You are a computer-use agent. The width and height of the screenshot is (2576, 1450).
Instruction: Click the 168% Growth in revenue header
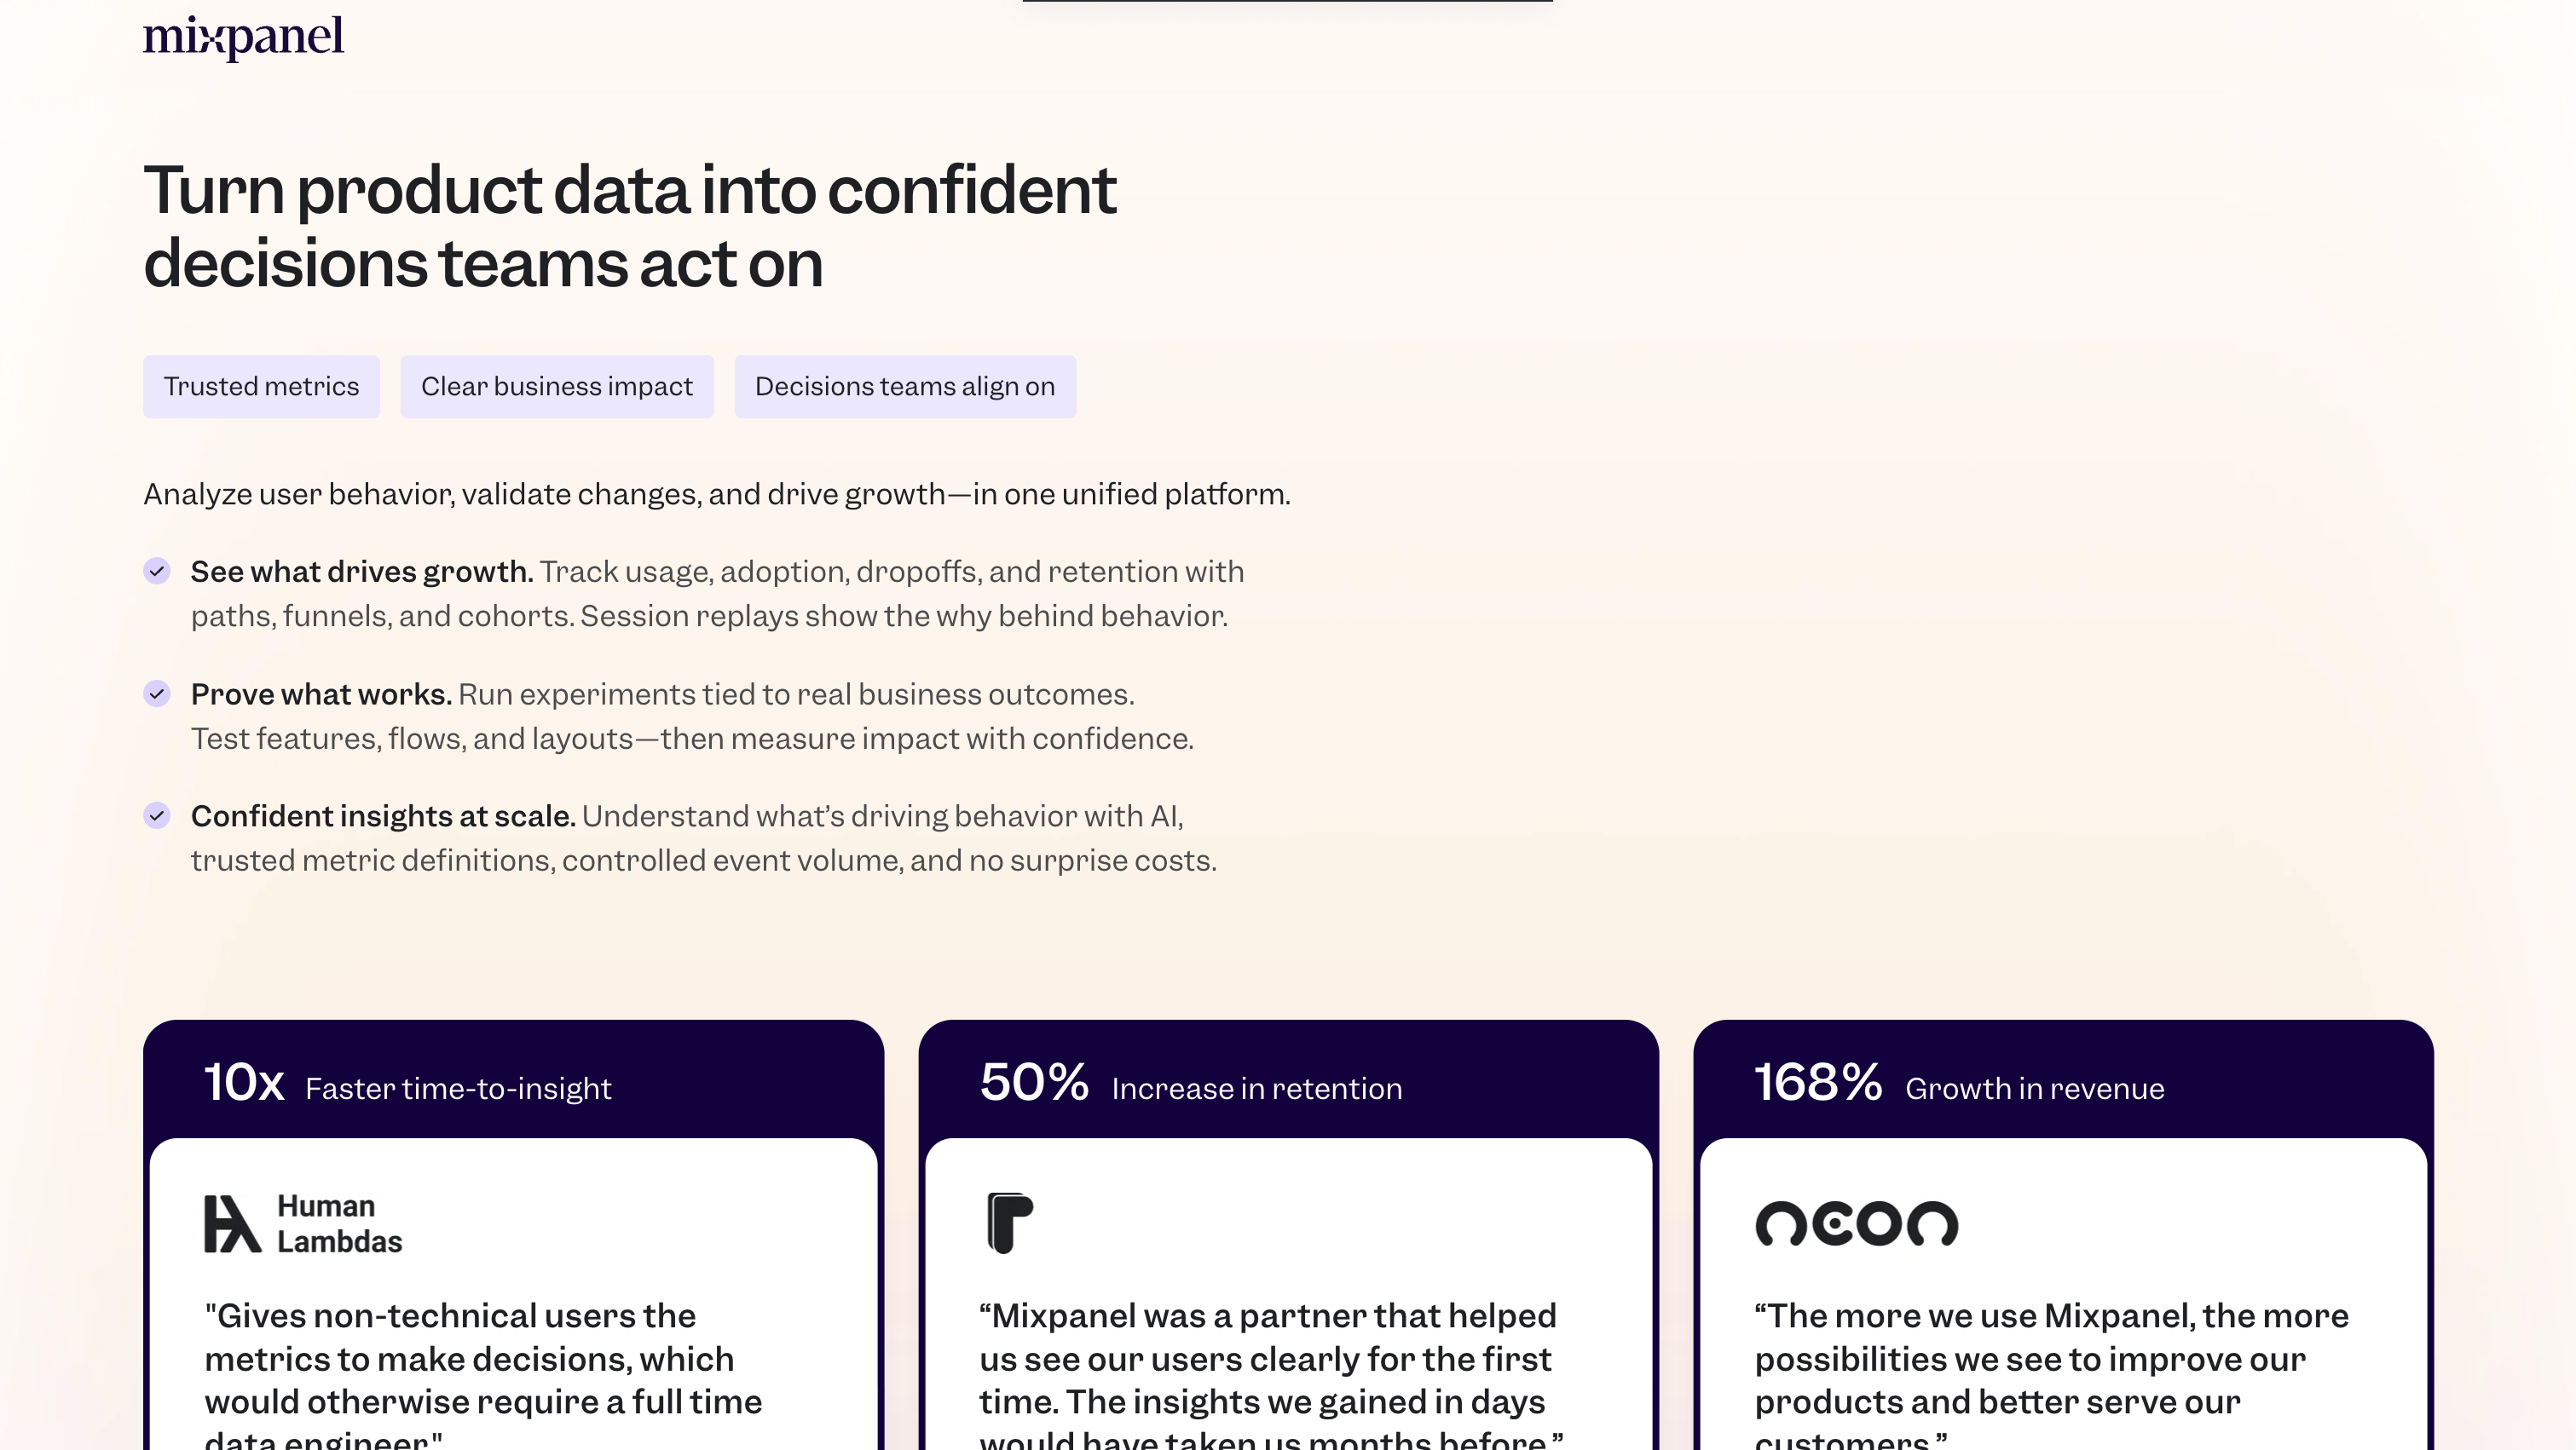(1958, 1085)
